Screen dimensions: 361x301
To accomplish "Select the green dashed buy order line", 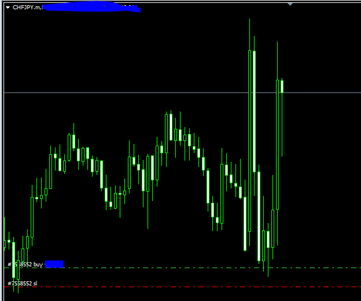I will click(x=182, y=268).
